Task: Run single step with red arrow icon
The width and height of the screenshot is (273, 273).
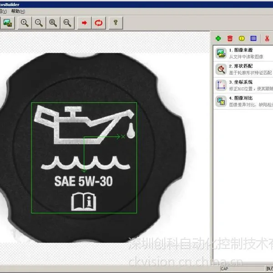Action: 84,23
